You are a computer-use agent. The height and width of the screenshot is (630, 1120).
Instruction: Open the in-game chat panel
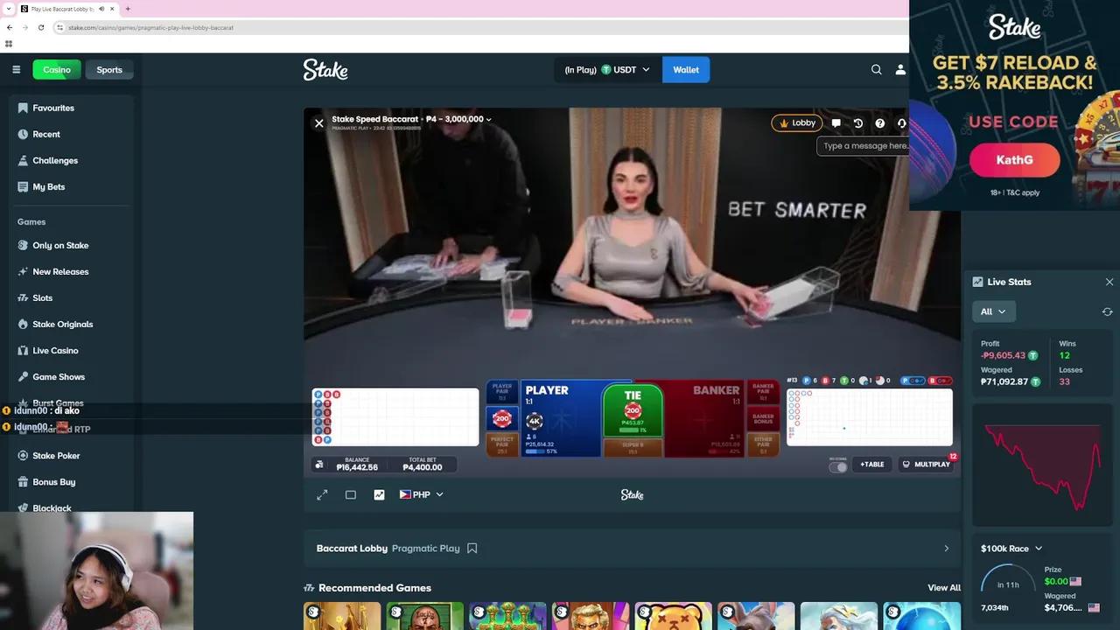[836, 122]
